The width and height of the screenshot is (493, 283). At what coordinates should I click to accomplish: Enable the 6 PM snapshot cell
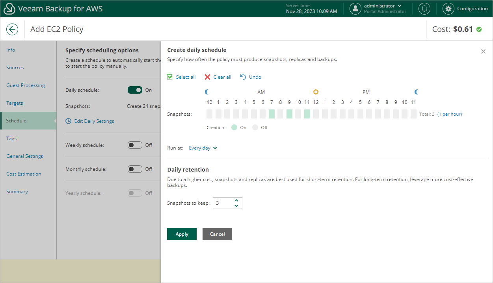369,114
